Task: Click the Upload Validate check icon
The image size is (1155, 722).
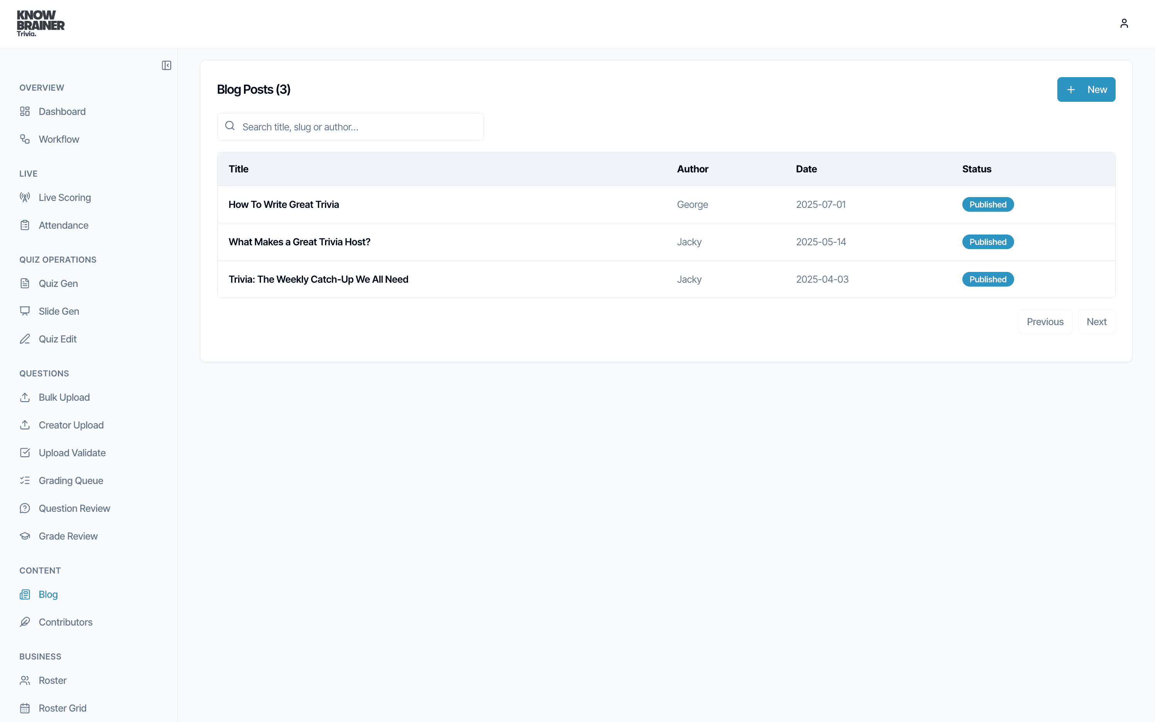Action: [x=25, y=452]
